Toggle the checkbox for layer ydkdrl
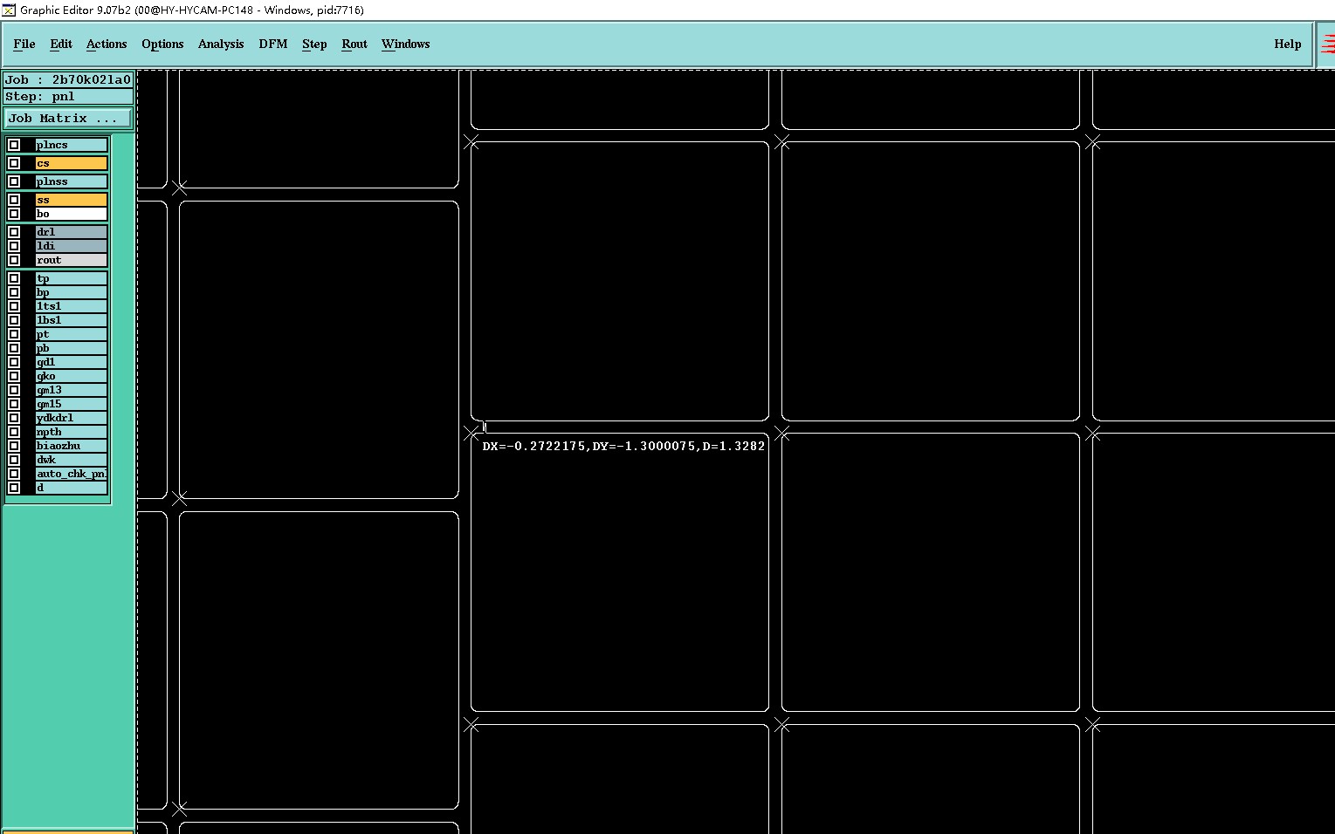Screen dimensions: 1335x834 [x=14, y=418]
